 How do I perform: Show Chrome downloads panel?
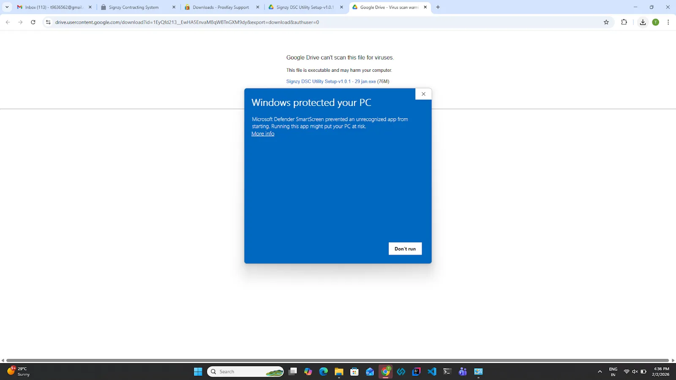point(643,22)
